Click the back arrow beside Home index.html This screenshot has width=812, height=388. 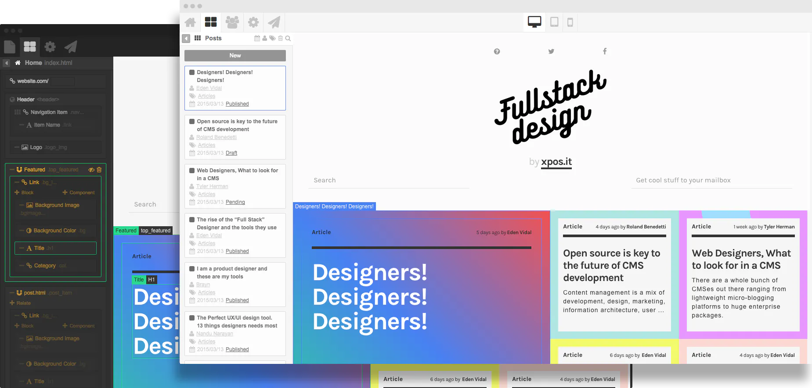7,63
